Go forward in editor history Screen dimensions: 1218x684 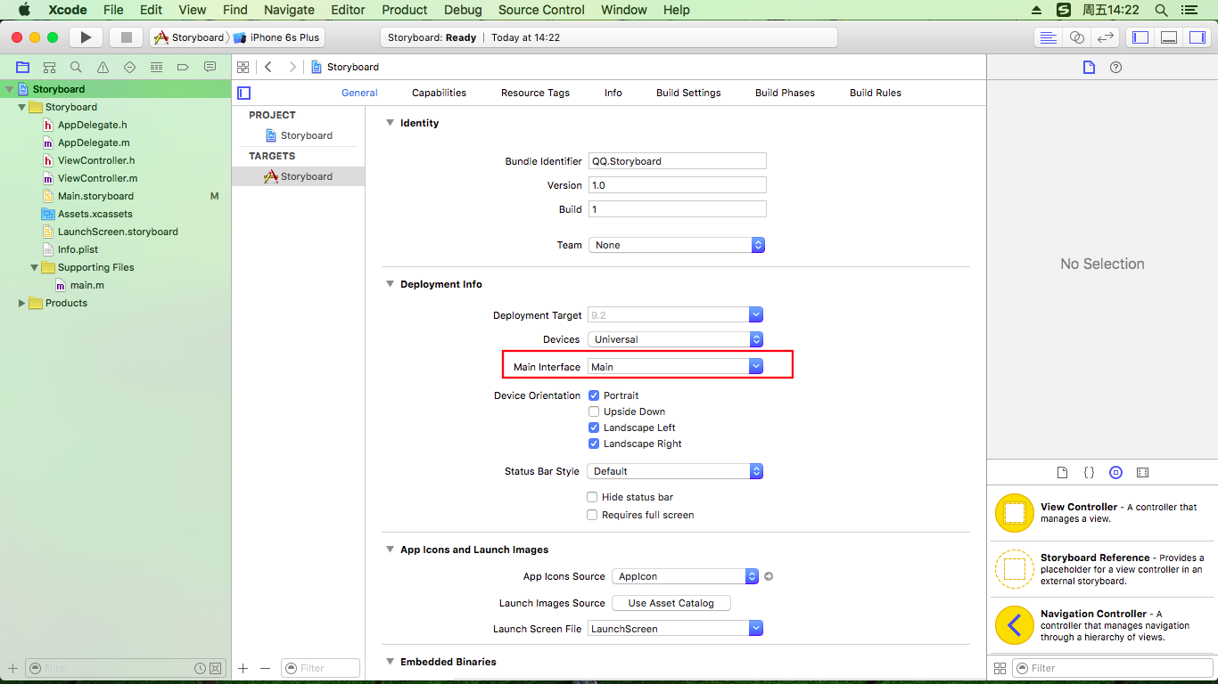292,67
